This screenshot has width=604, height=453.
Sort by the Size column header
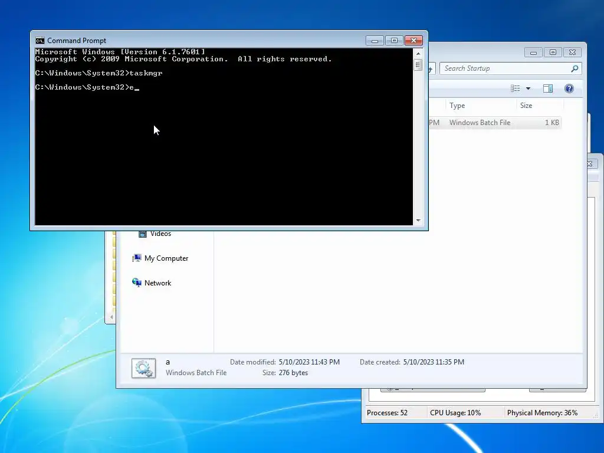[526, 106]
